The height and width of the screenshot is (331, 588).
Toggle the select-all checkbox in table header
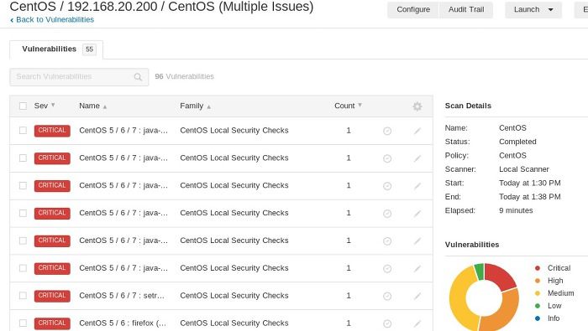(23, 106)
